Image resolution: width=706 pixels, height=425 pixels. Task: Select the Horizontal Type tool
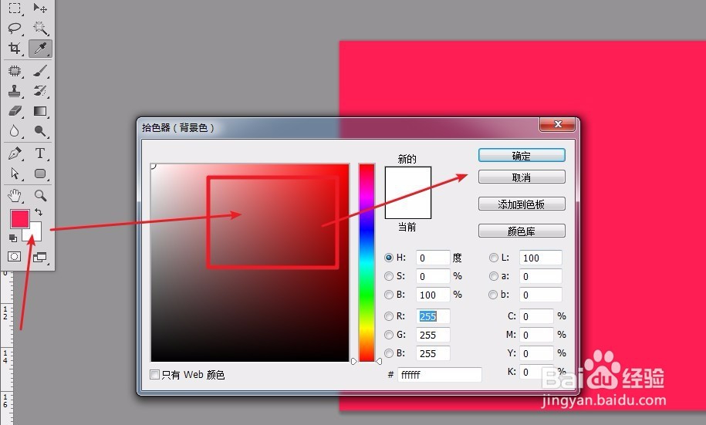[40, 153]
